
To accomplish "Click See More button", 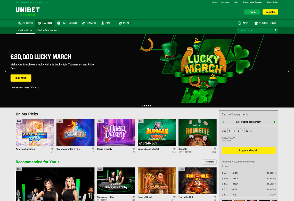I will pyautogui.click(x=209, y=162).
